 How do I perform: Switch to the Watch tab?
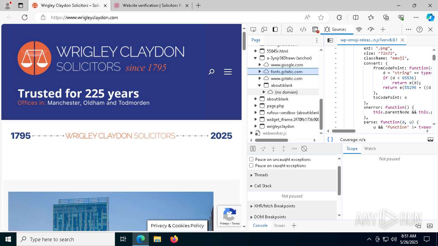coord(370,149)
